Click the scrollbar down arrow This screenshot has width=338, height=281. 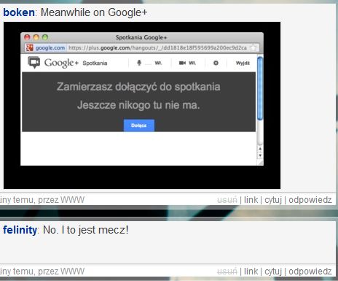pos(260,155)
